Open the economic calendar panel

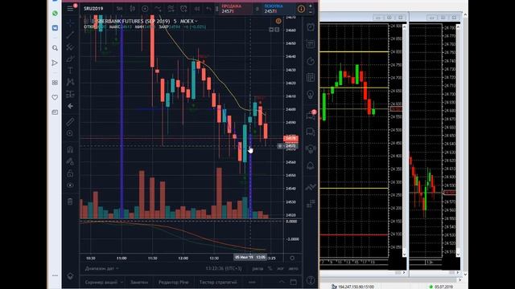(x=311, y=78)
